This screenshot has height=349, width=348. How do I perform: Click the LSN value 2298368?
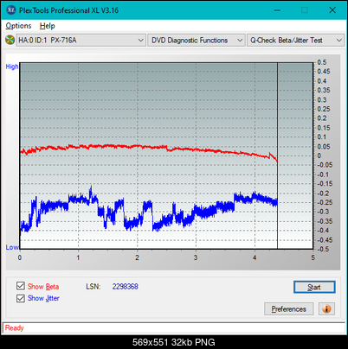126,287
